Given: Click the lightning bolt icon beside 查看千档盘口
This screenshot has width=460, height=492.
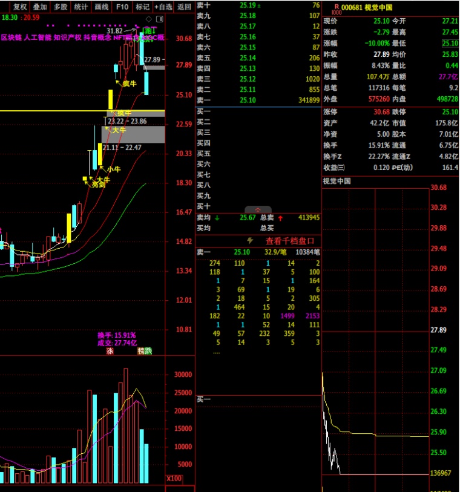Looking at the screenshot, I should [x=251, y=240].
